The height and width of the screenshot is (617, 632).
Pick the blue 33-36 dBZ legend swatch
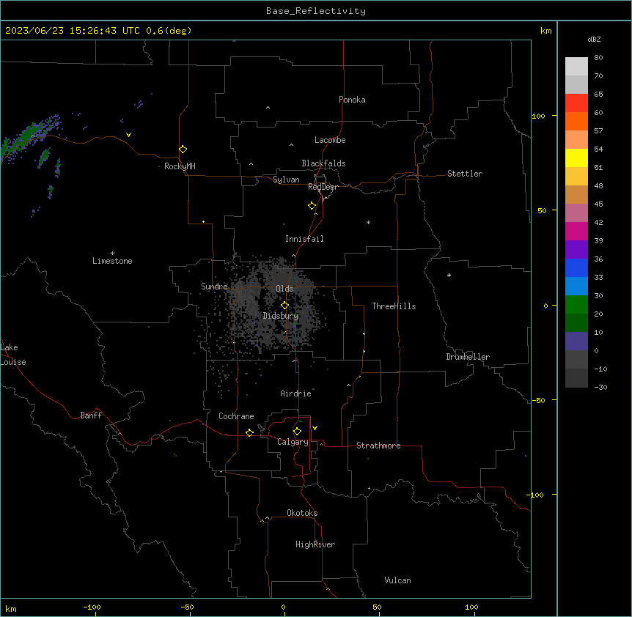coord(576,267)
